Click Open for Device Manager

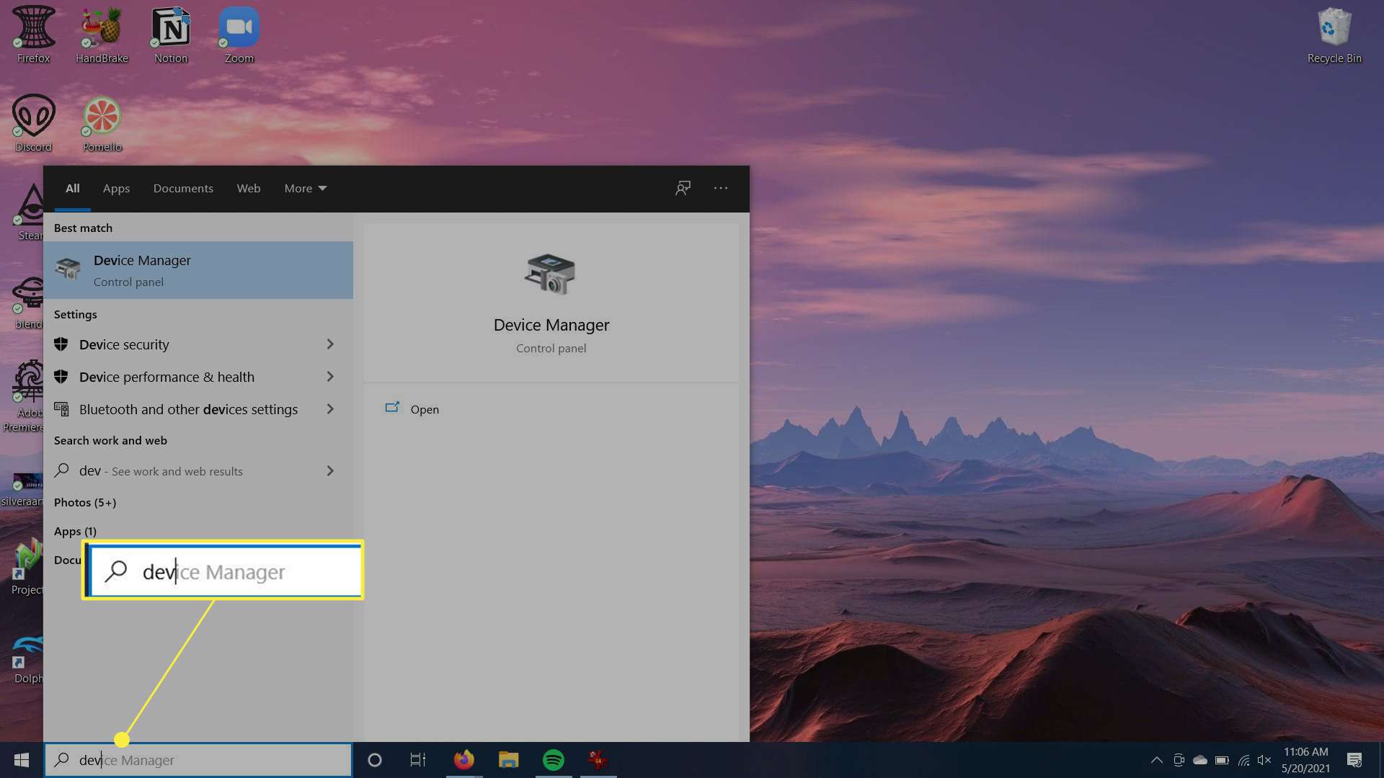click(424, 408)
